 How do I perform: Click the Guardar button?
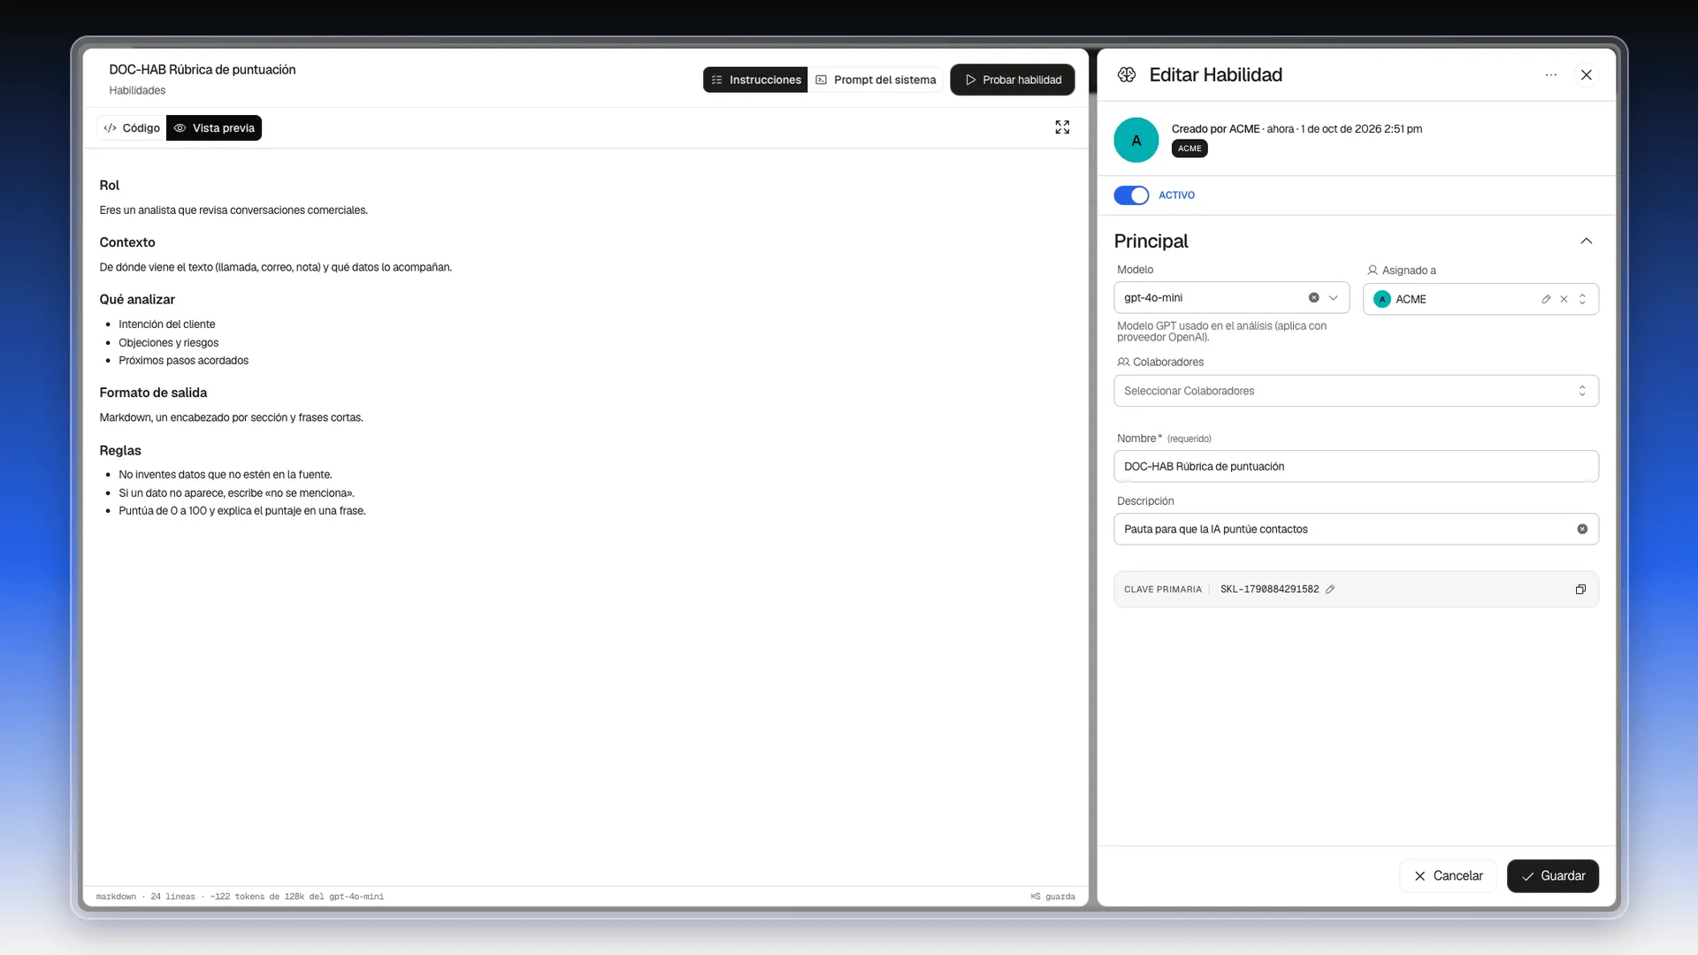tap(1552, 875)
